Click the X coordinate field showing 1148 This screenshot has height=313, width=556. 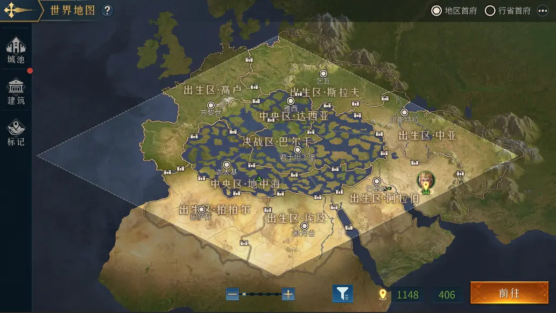(407, 294)
